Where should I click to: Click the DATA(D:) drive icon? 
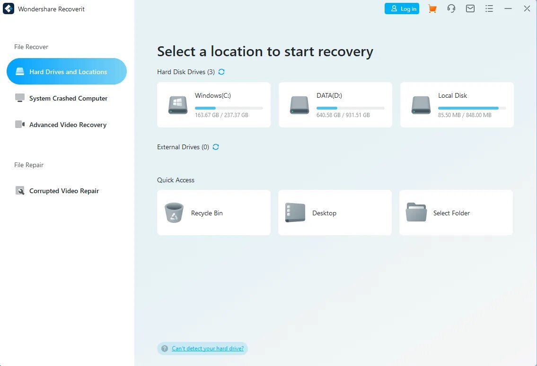299,105
